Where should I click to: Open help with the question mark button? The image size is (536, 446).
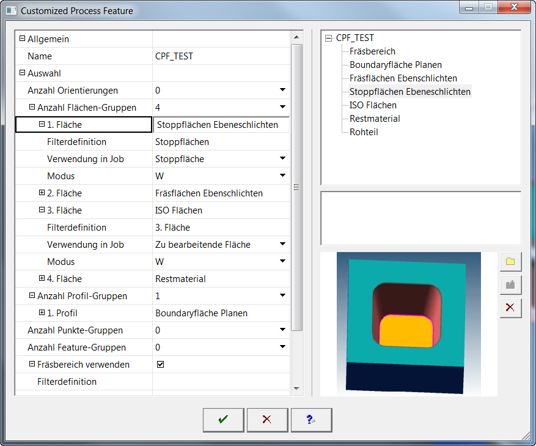311,420
